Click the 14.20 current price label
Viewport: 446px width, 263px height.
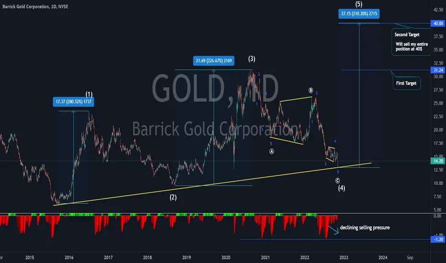pos(438,161)
